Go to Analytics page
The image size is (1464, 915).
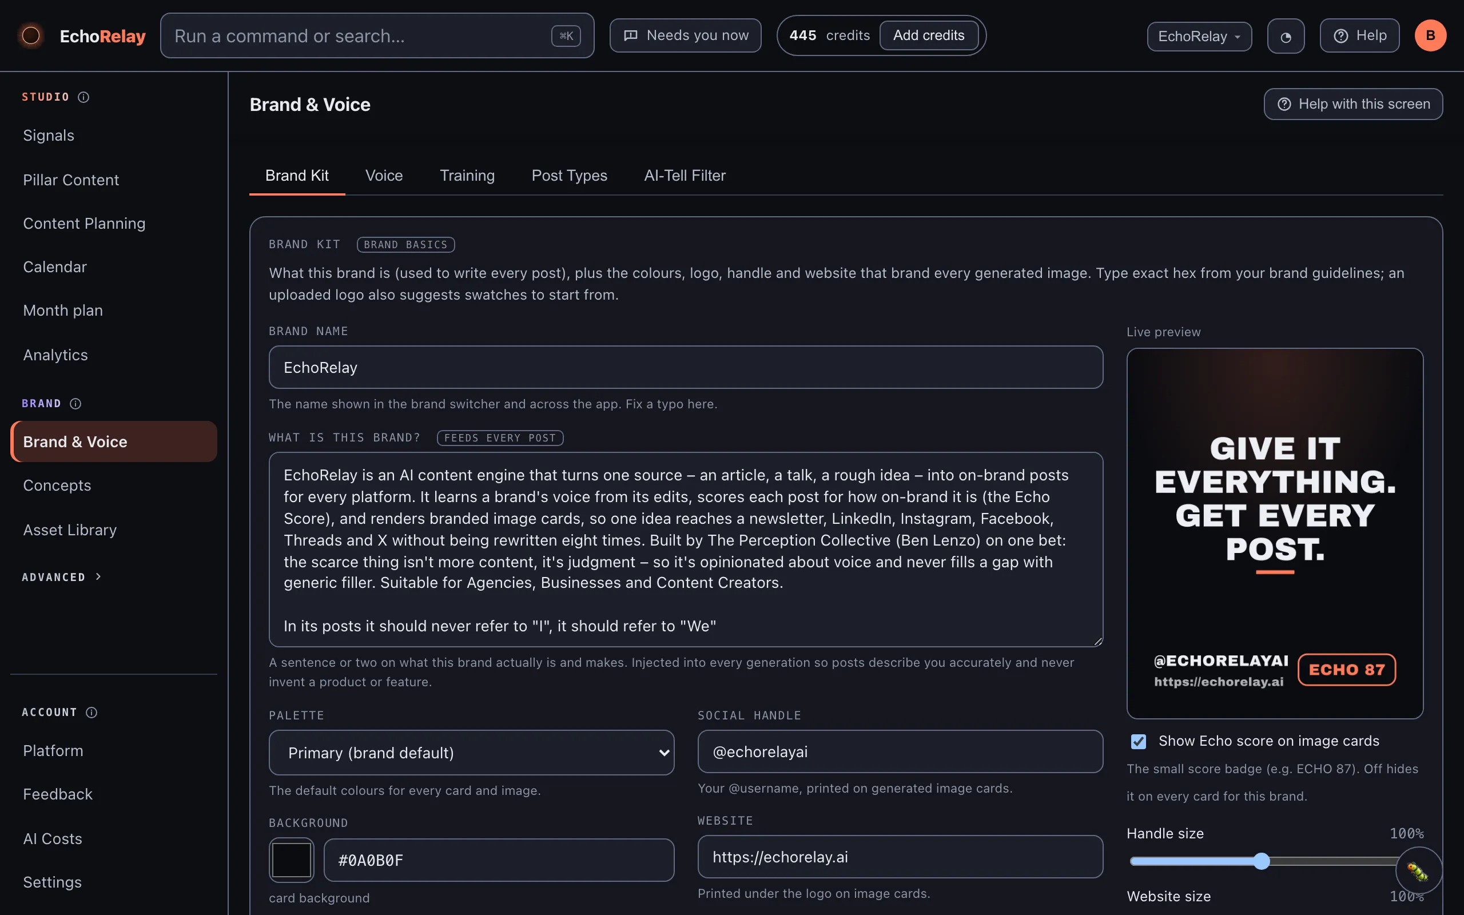click(114, 355)
